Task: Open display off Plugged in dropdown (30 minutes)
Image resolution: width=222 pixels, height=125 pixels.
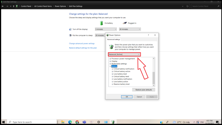Action: pyautogui.click(x=130, y=29)
